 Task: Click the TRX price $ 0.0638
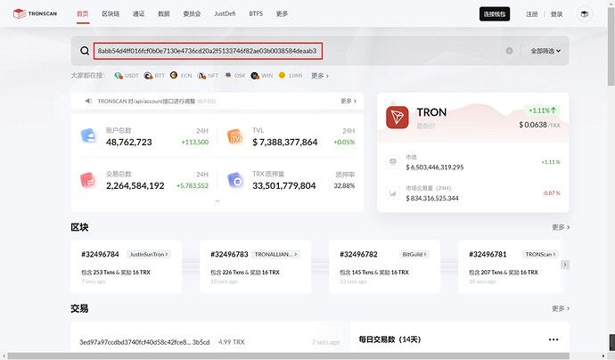pos(533,125)
